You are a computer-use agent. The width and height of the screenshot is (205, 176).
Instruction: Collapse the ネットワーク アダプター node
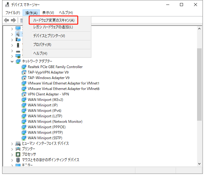tap(12, 61)
